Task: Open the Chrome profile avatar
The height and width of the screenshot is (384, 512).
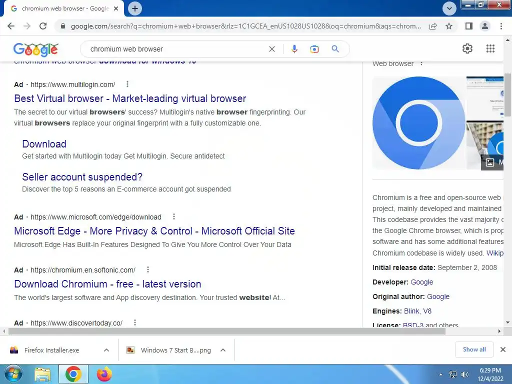Action: pyautogui.click(x=485, y=26)
